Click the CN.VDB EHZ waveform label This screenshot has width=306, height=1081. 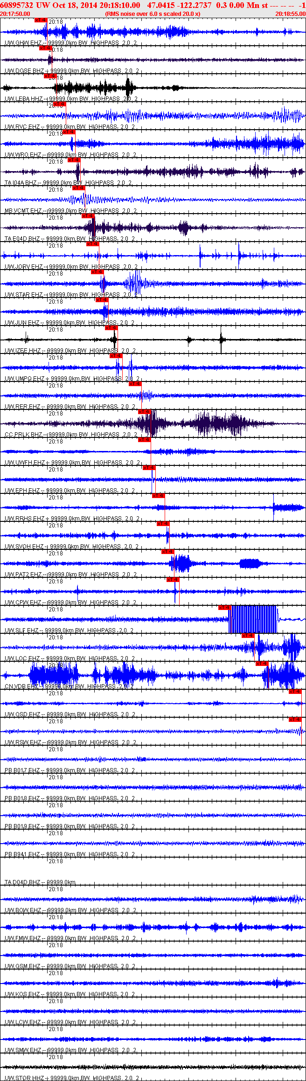pos(22,686)
